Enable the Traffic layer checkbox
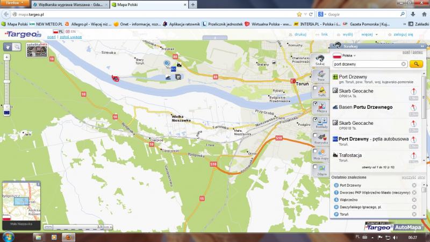Screen dimensions: 430x242 pyautogui.click(x=315, y=88)
